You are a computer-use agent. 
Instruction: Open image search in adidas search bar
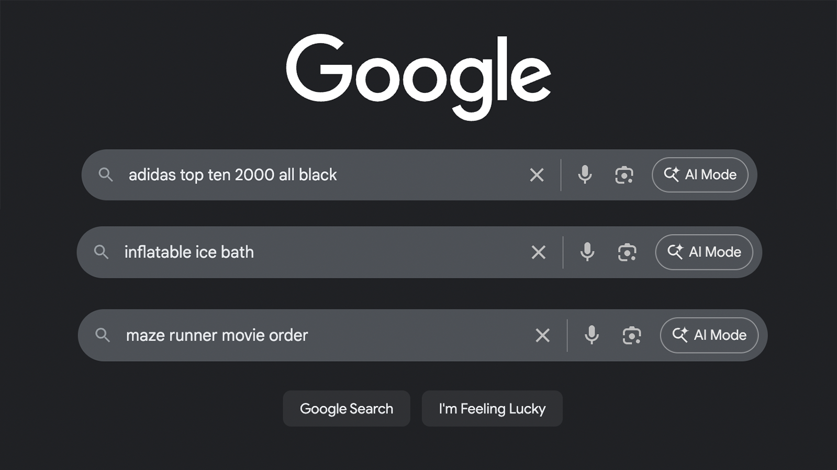tap(624, 175)
